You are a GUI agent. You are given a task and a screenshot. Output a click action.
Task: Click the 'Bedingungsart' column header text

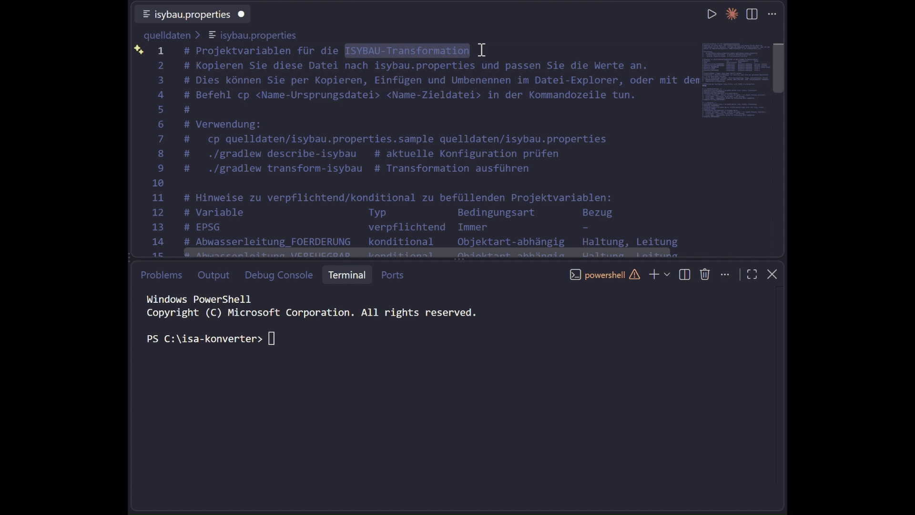tap(496, 213)
